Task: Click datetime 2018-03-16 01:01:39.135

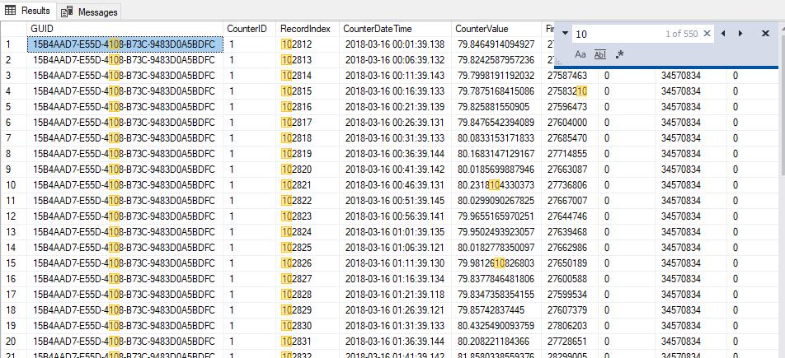Action: click(395, 232)
